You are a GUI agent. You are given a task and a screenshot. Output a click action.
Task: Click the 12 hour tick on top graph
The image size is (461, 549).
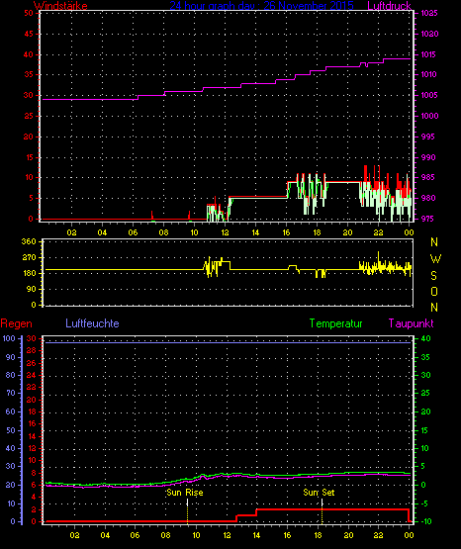[x=225, y=232]
